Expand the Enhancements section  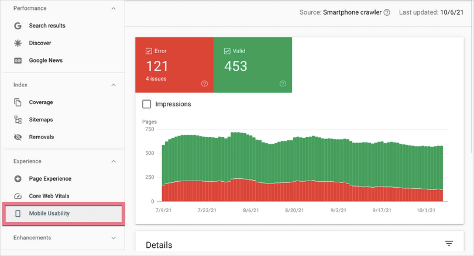[x=114, y=237]
